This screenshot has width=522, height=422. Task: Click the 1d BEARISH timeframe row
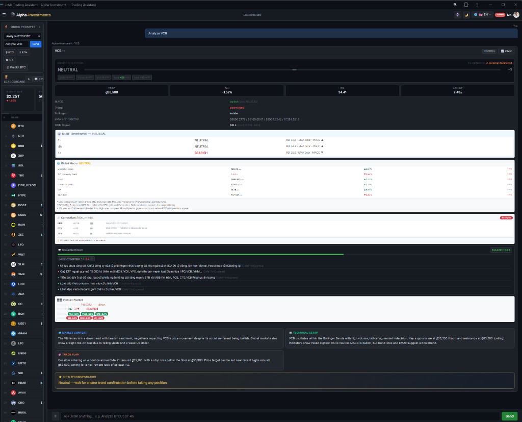284,153
